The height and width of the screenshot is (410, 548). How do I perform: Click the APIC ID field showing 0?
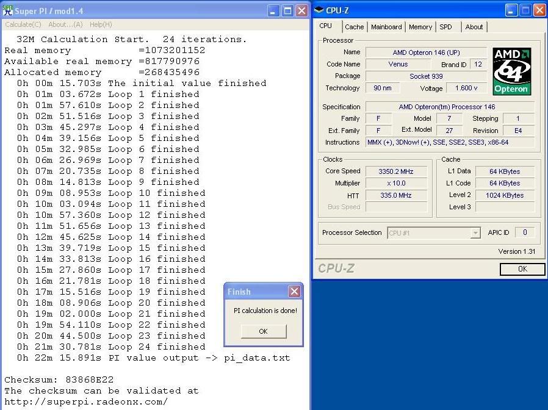tap(525, 232)
